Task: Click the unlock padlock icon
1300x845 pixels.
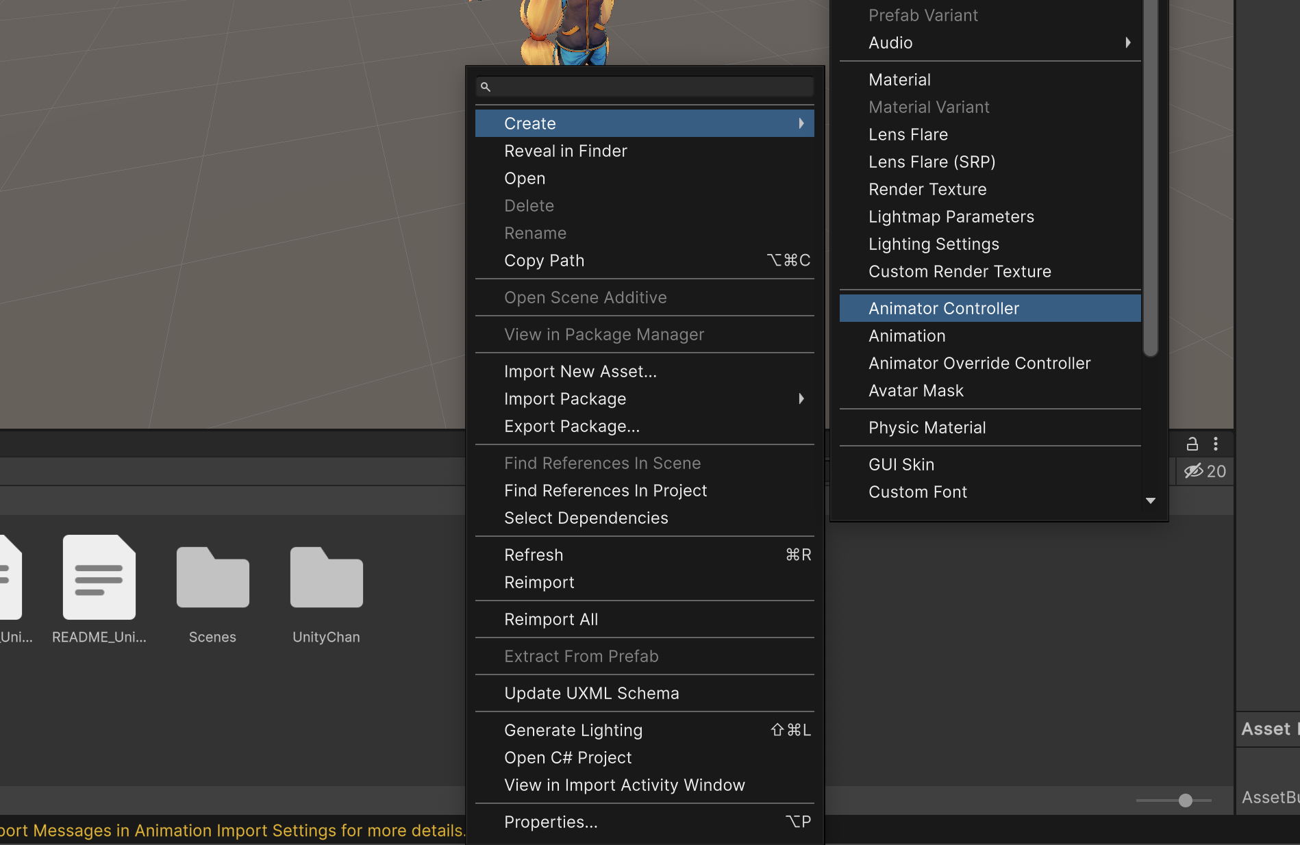Action: [x=1192, y=444]
